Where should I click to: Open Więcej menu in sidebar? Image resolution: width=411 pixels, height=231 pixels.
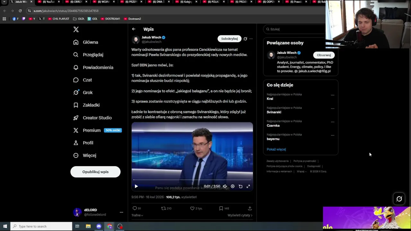coord(85,155)
